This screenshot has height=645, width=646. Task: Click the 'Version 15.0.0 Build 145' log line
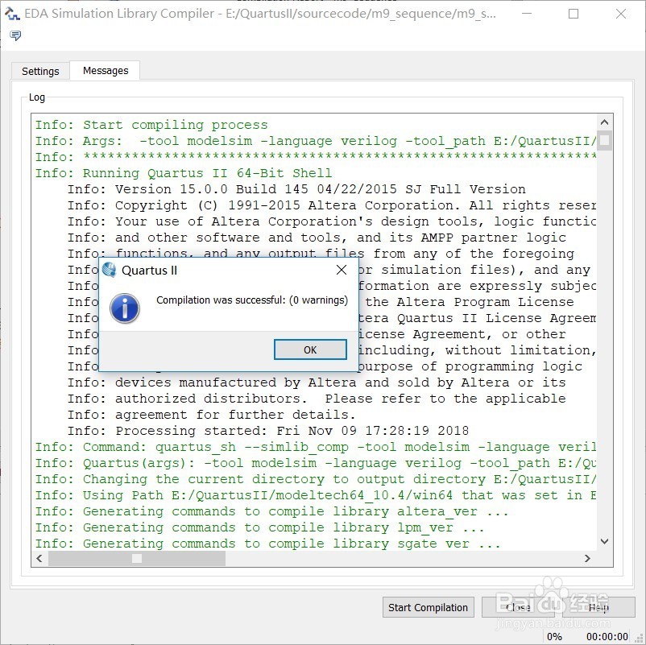[x=296, y=189]
